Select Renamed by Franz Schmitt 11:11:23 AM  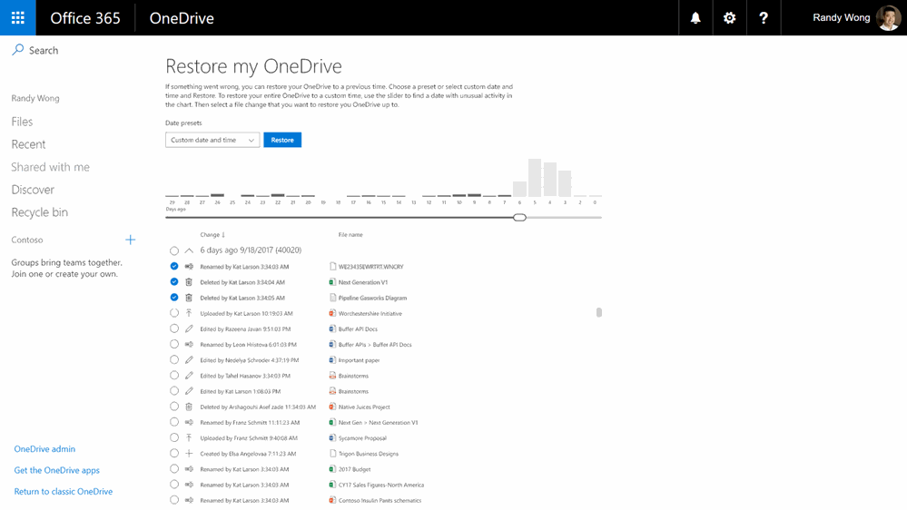(174, 422)
